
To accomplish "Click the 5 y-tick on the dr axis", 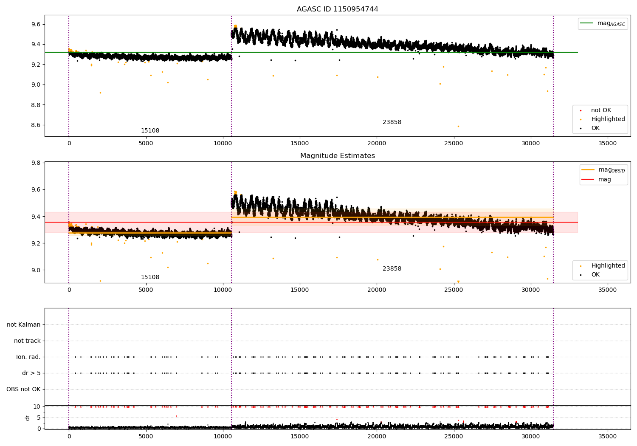I will (x=39, y=418).
